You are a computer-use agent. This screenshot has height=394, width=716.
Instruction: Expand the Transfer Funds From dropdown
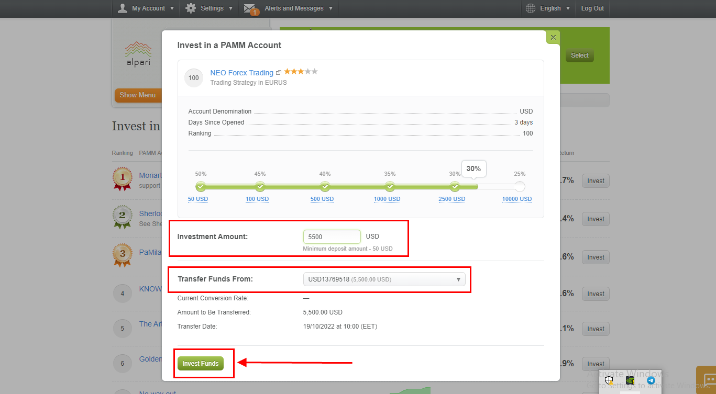[384, 279]
